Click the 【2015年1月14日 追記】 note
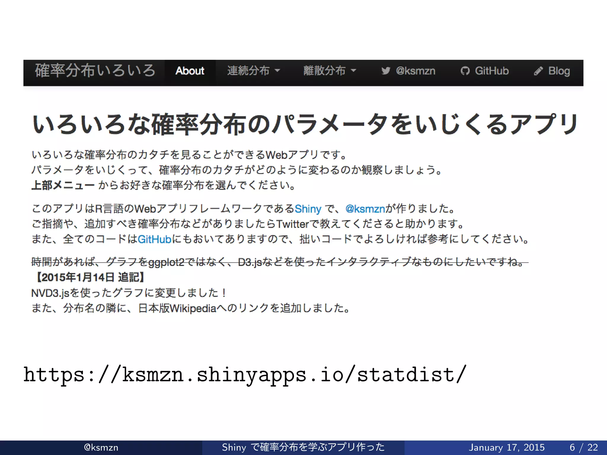 click(90, 277)
